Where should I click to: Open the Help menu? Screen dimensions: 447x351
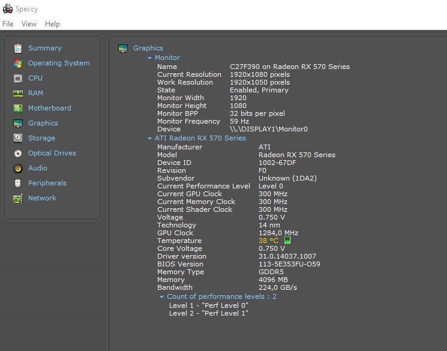pyautogui.click(x=52, y=24)
